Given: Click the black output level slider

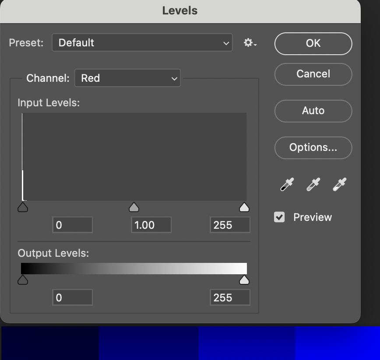Looking at the screenshot, I should [x=23, y=279].
